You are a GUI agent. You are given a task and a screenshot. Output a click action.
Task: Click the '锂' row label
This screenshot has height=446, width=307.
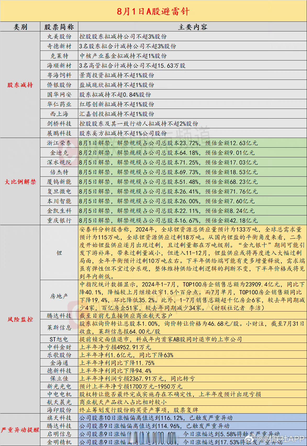59,253
